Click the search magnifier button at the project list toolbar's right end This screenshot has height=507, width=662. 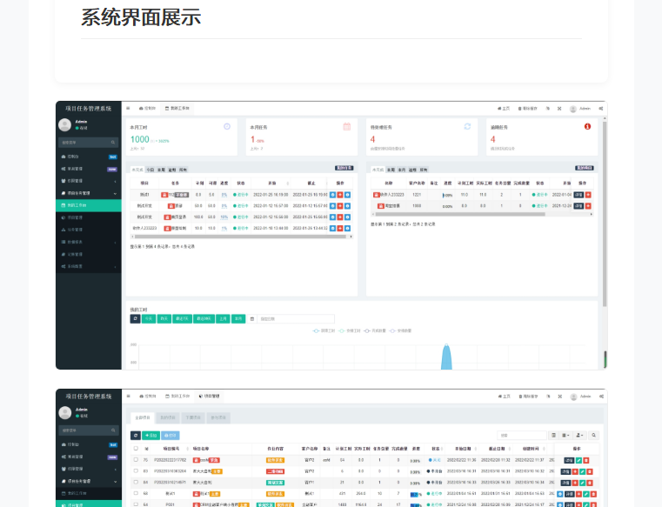click(593, 435)
